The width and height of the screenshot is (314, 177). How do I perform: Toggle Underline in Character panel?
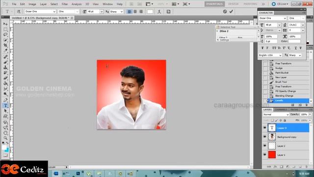click(295, 48)
